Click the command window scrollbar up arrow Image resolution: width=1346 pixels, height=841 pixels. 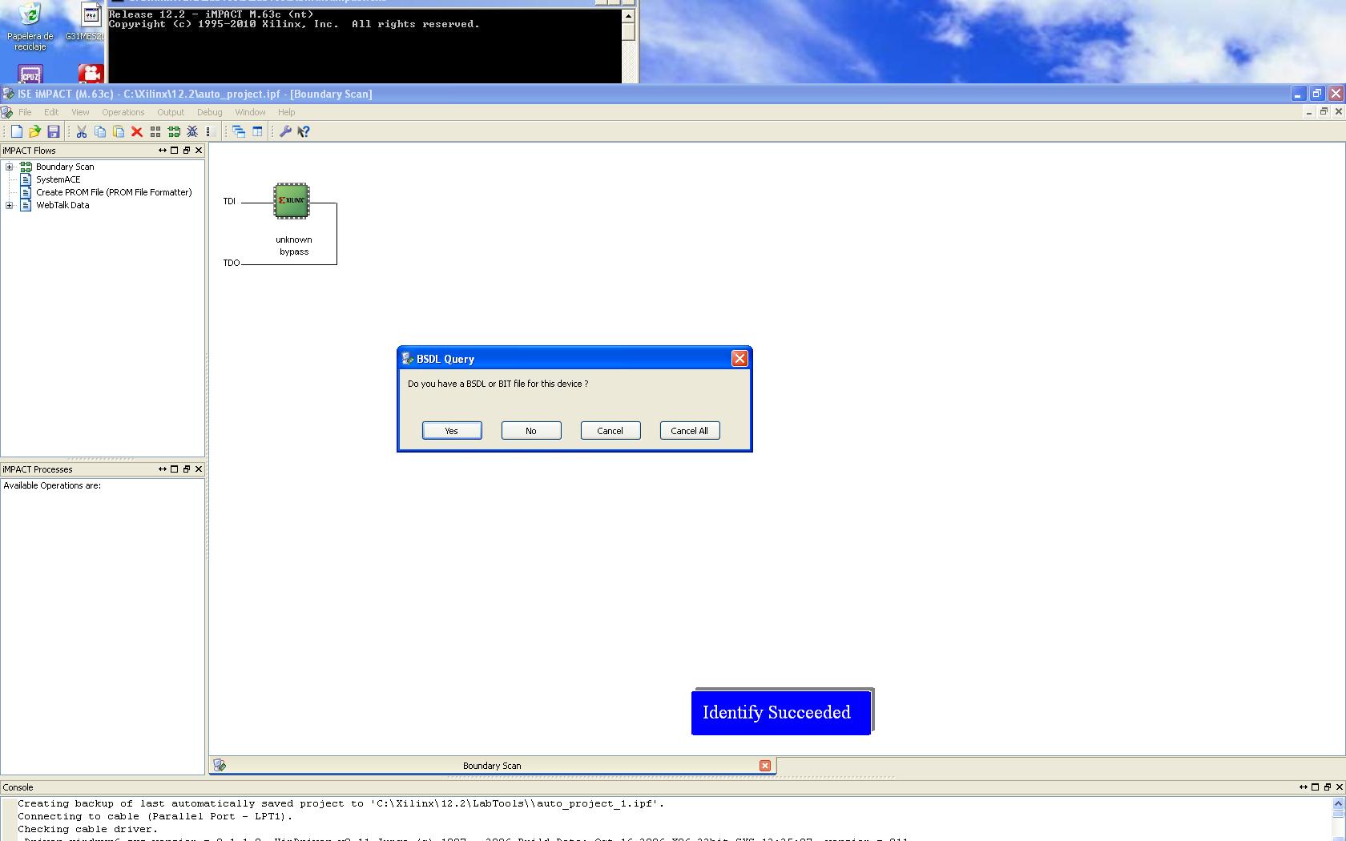pos(628,15)
